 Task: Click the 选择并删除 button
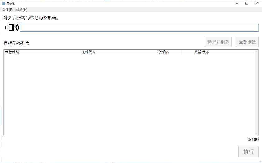(x=218, y=42)
